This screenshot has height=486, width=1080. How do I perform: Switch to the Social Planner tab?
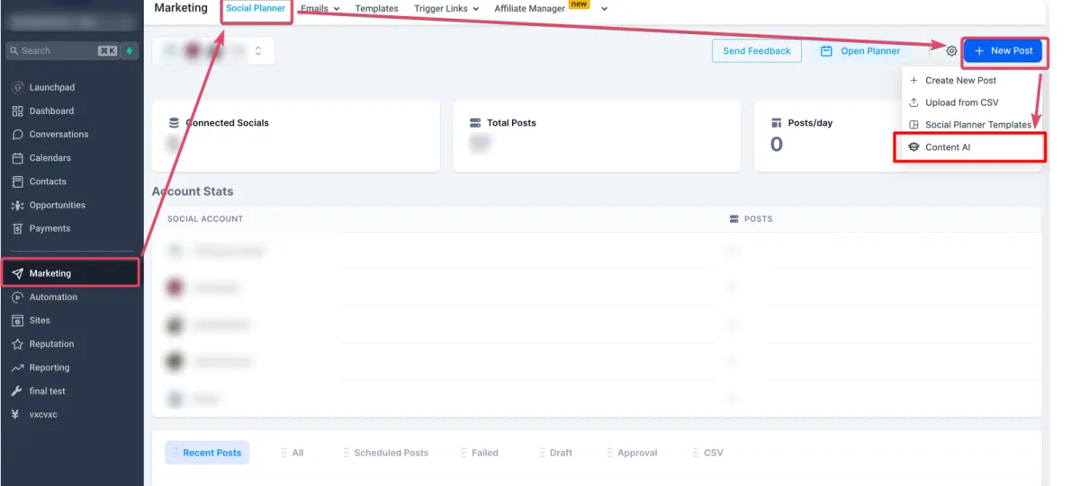coord(256,8)
